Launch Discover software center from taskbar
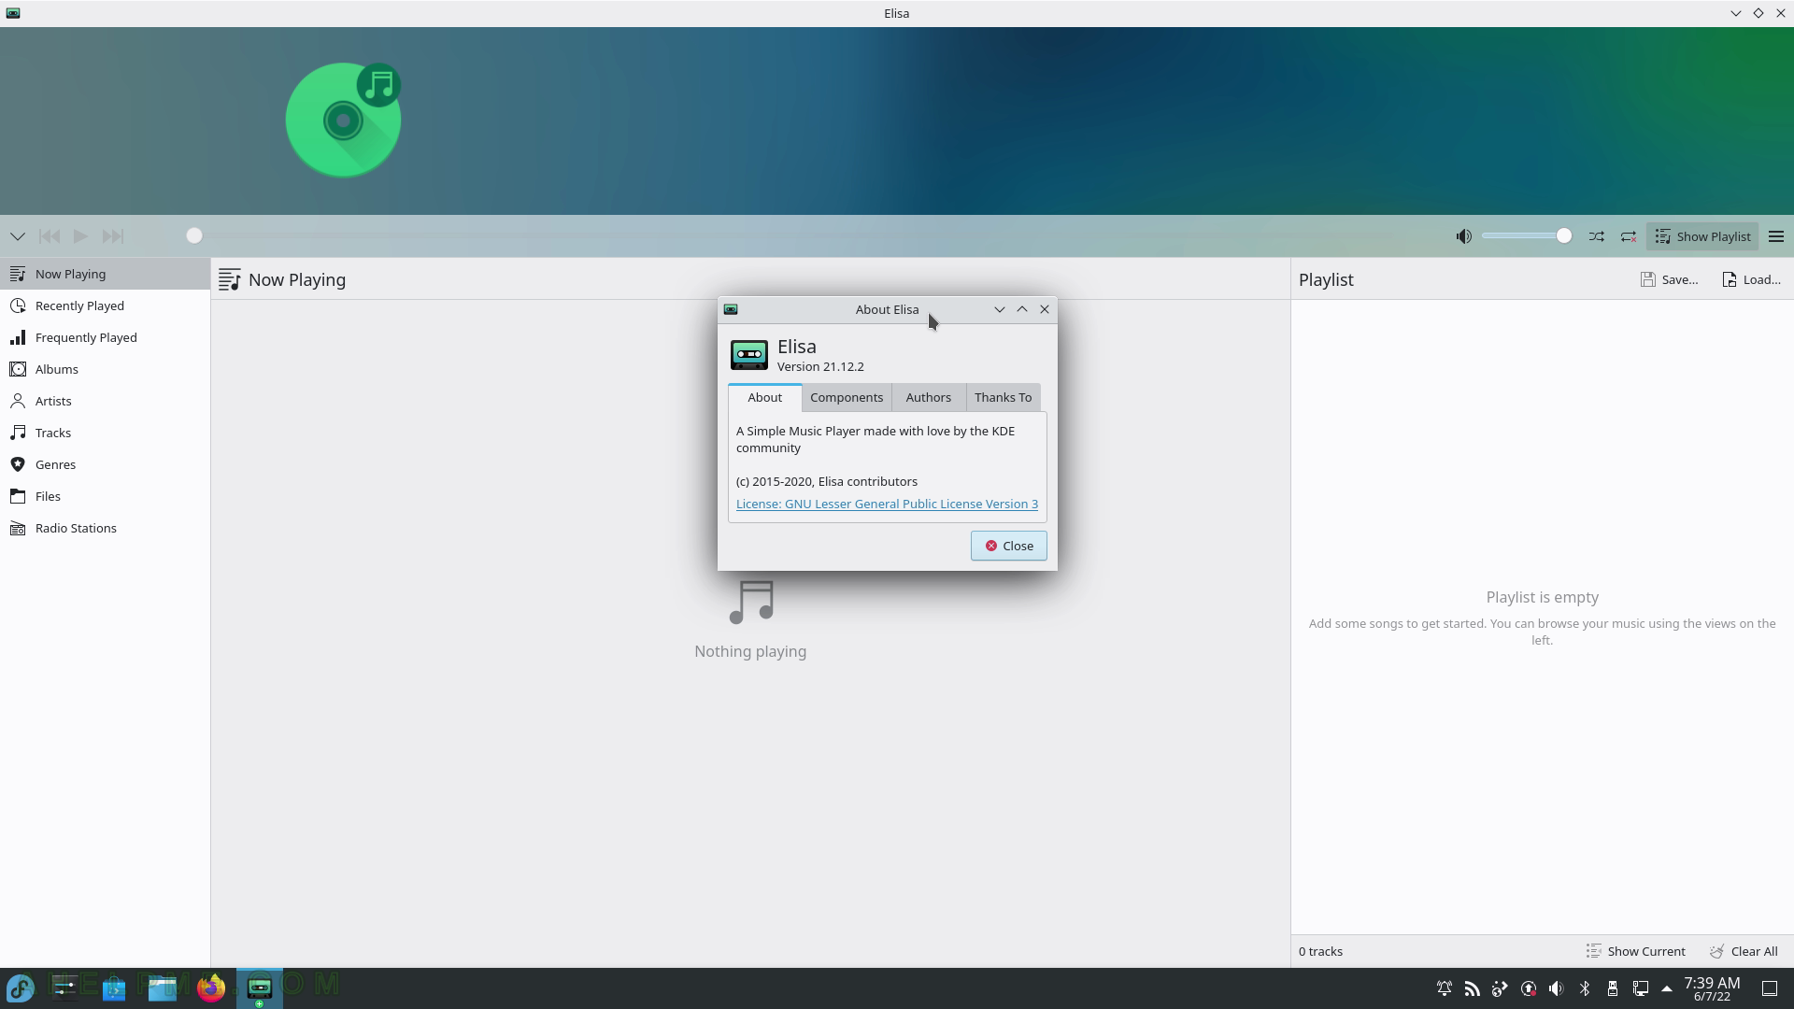The height and width of the screenshot is (1009, 1794). click(x=114, y=988)
